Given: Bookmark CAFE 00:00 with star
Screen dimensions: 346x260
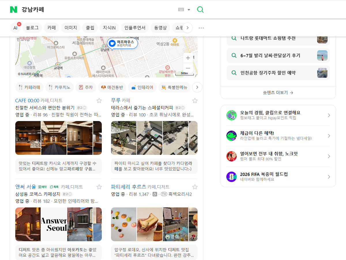Looking at the screenshot, I should point(99,101).
